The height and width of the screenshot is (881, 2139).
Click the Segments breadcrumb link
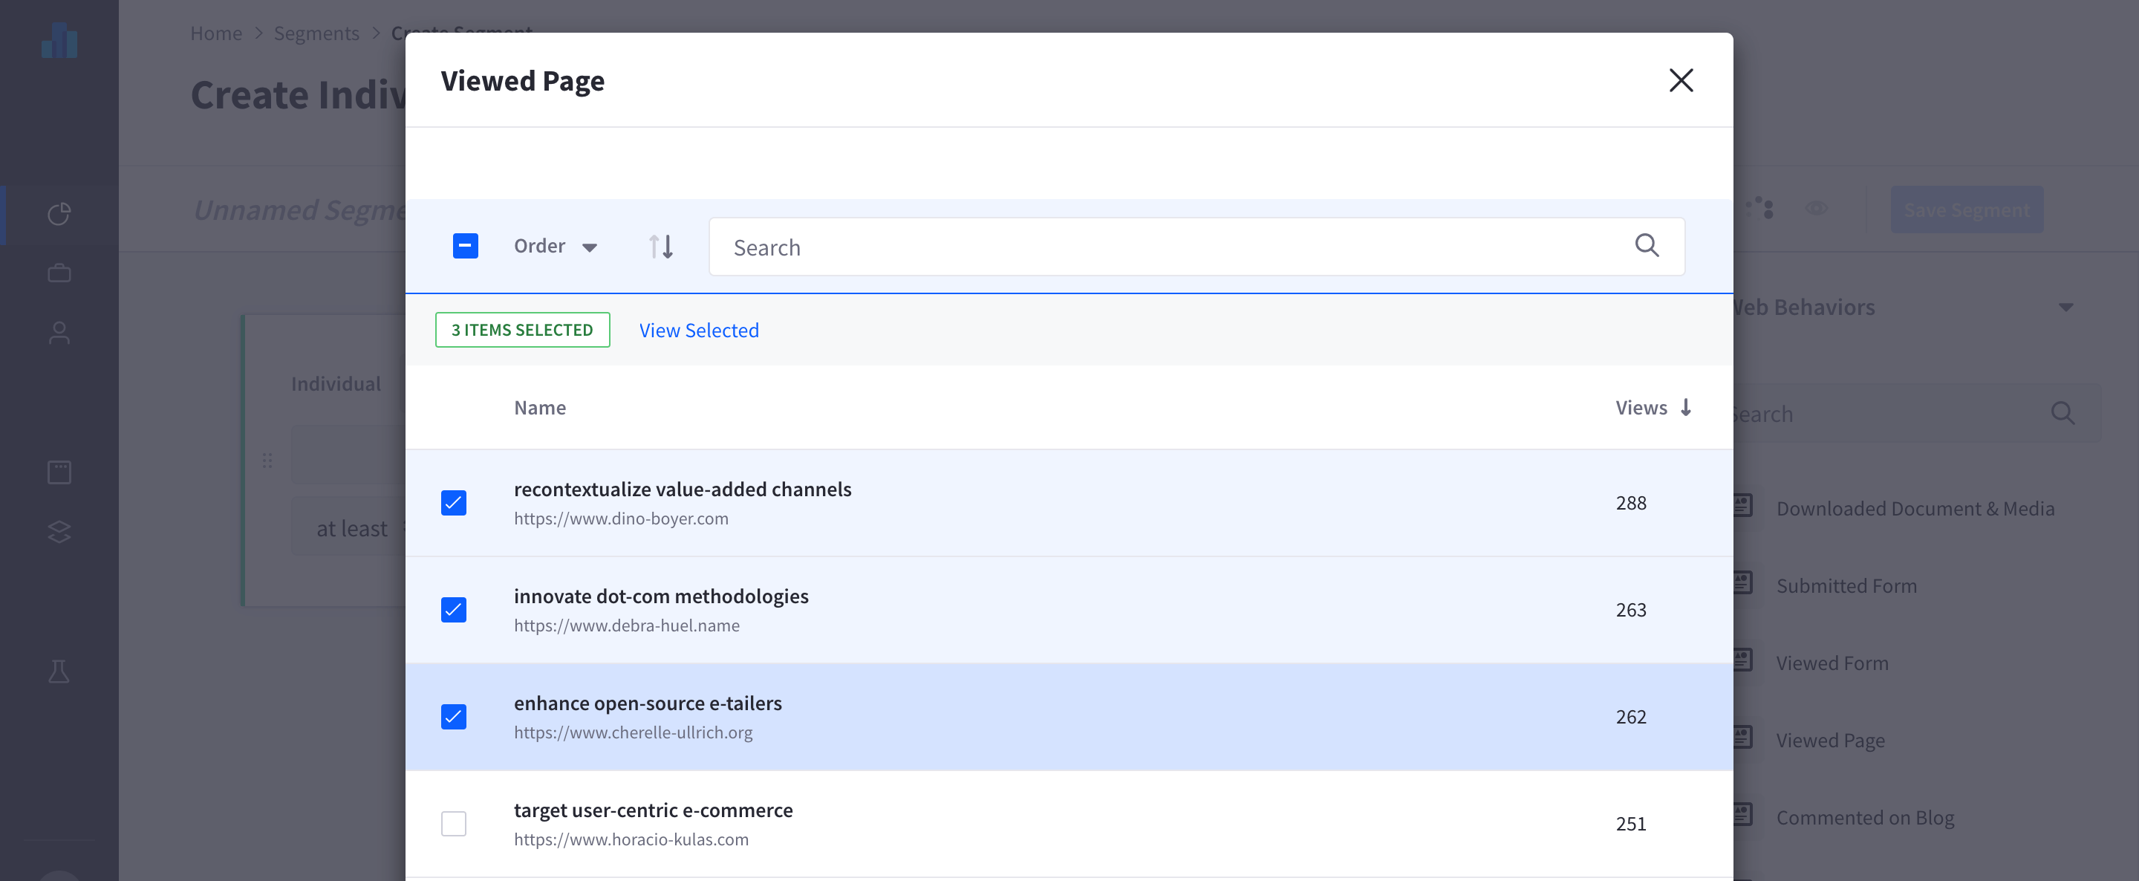(x=316, y=33)
